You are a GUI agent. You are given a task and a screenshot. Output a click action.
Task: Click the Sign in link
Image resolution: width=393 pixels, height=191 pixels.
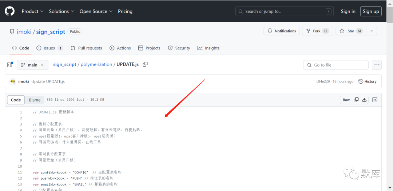point(348,11)
